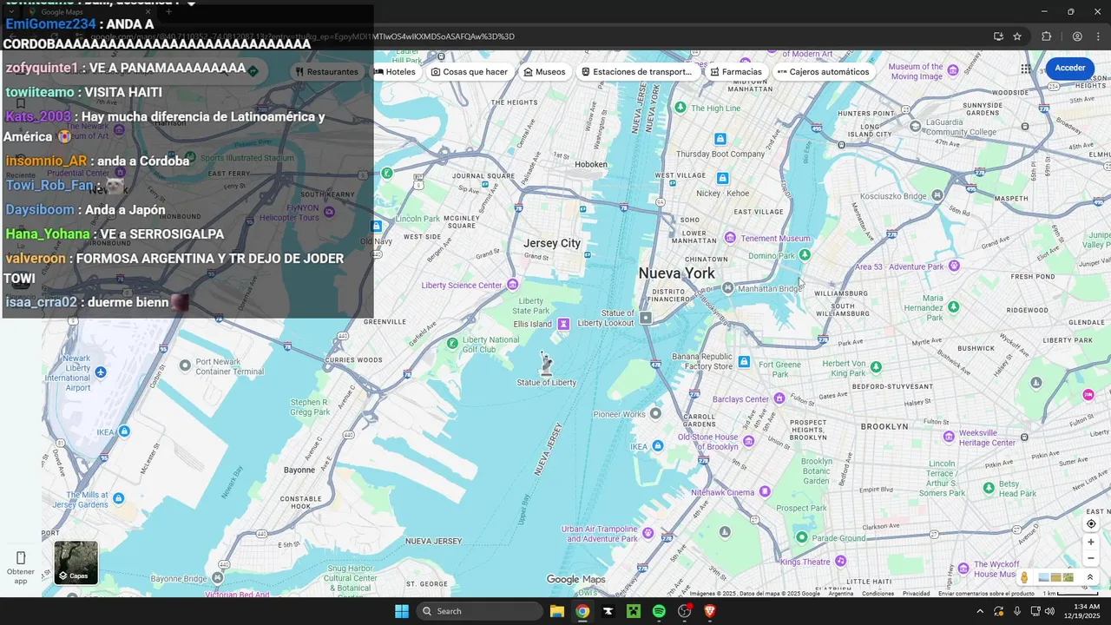Expand the imagery panel double chevron
This screenshot has width=1111, height=625.
coord(1090,577)
